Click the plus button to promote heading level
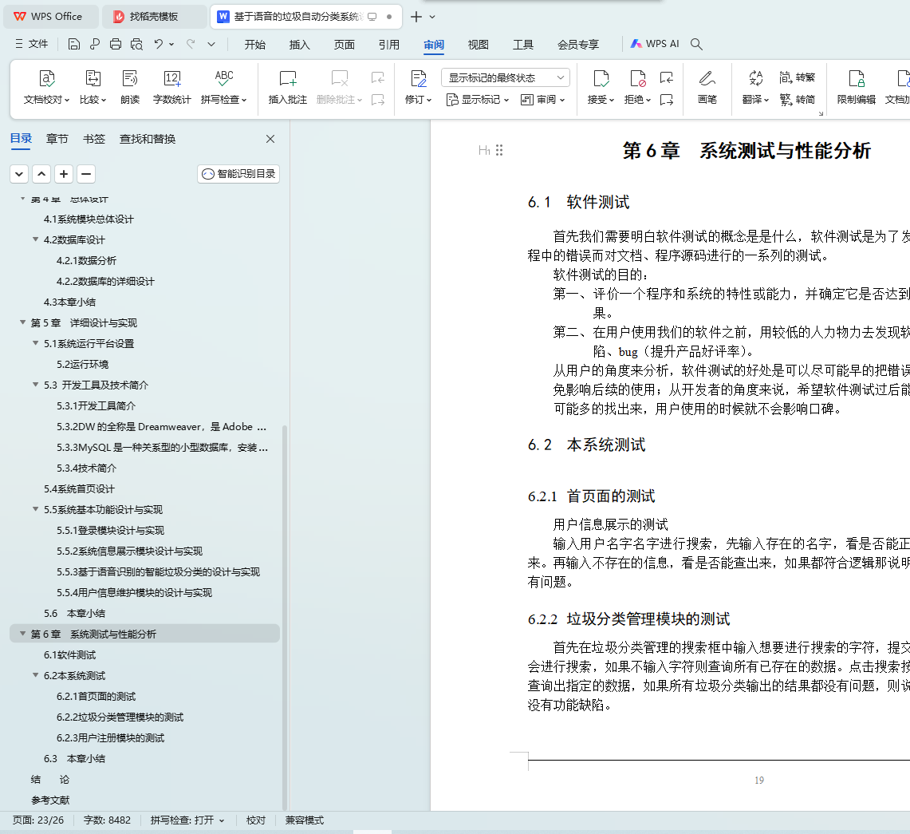910x834 pixels. 64,174
